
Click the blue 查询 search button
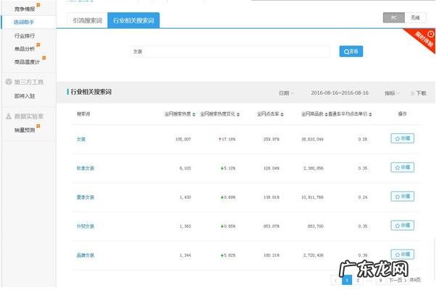click(351, 51)
